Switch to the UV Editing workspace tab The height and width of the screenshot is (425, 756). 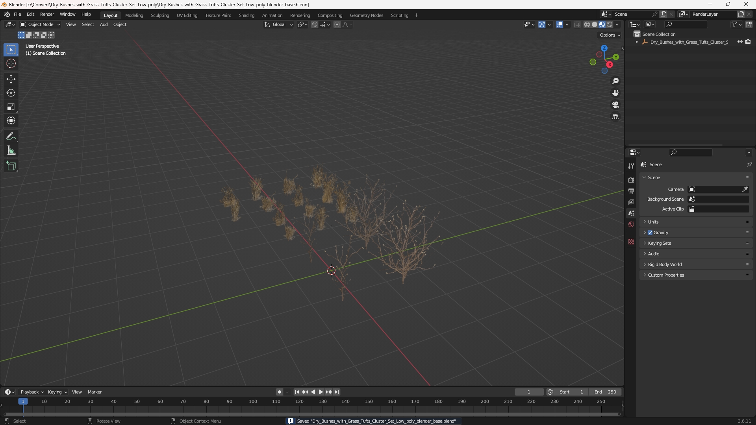[187, 15]
